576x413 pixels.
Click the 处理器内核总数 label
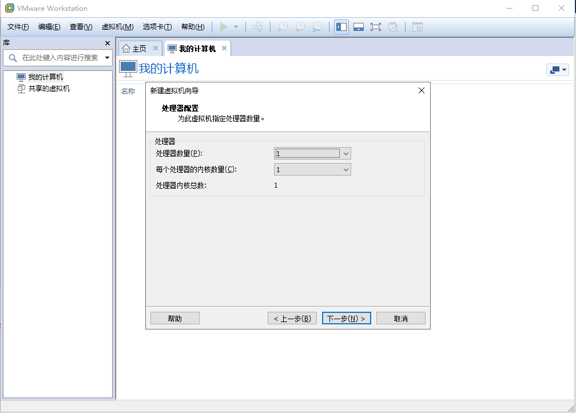pos(181,185)
